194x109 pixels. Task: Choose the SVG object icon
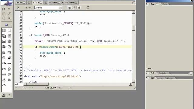click(x=9, y=52)
